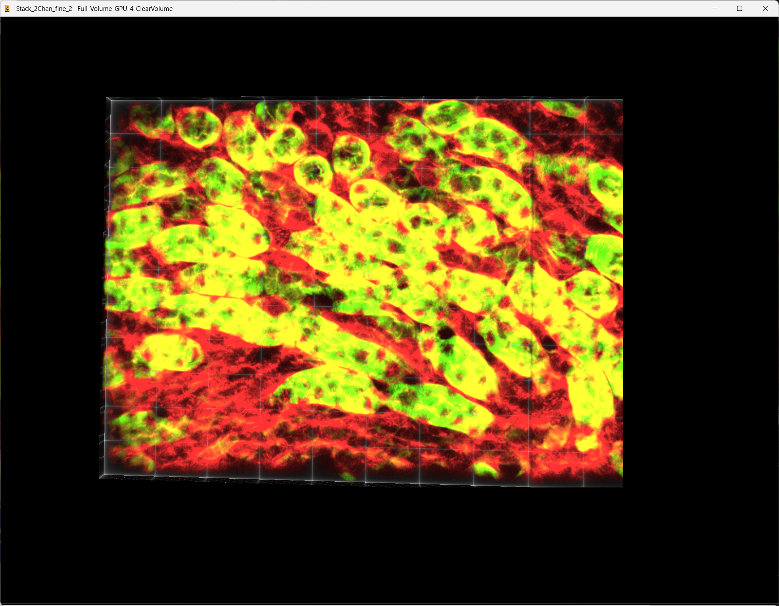Minimize the ClearVolume window
779x606 pixels.
pyautogui.click(x=714, y=8)
